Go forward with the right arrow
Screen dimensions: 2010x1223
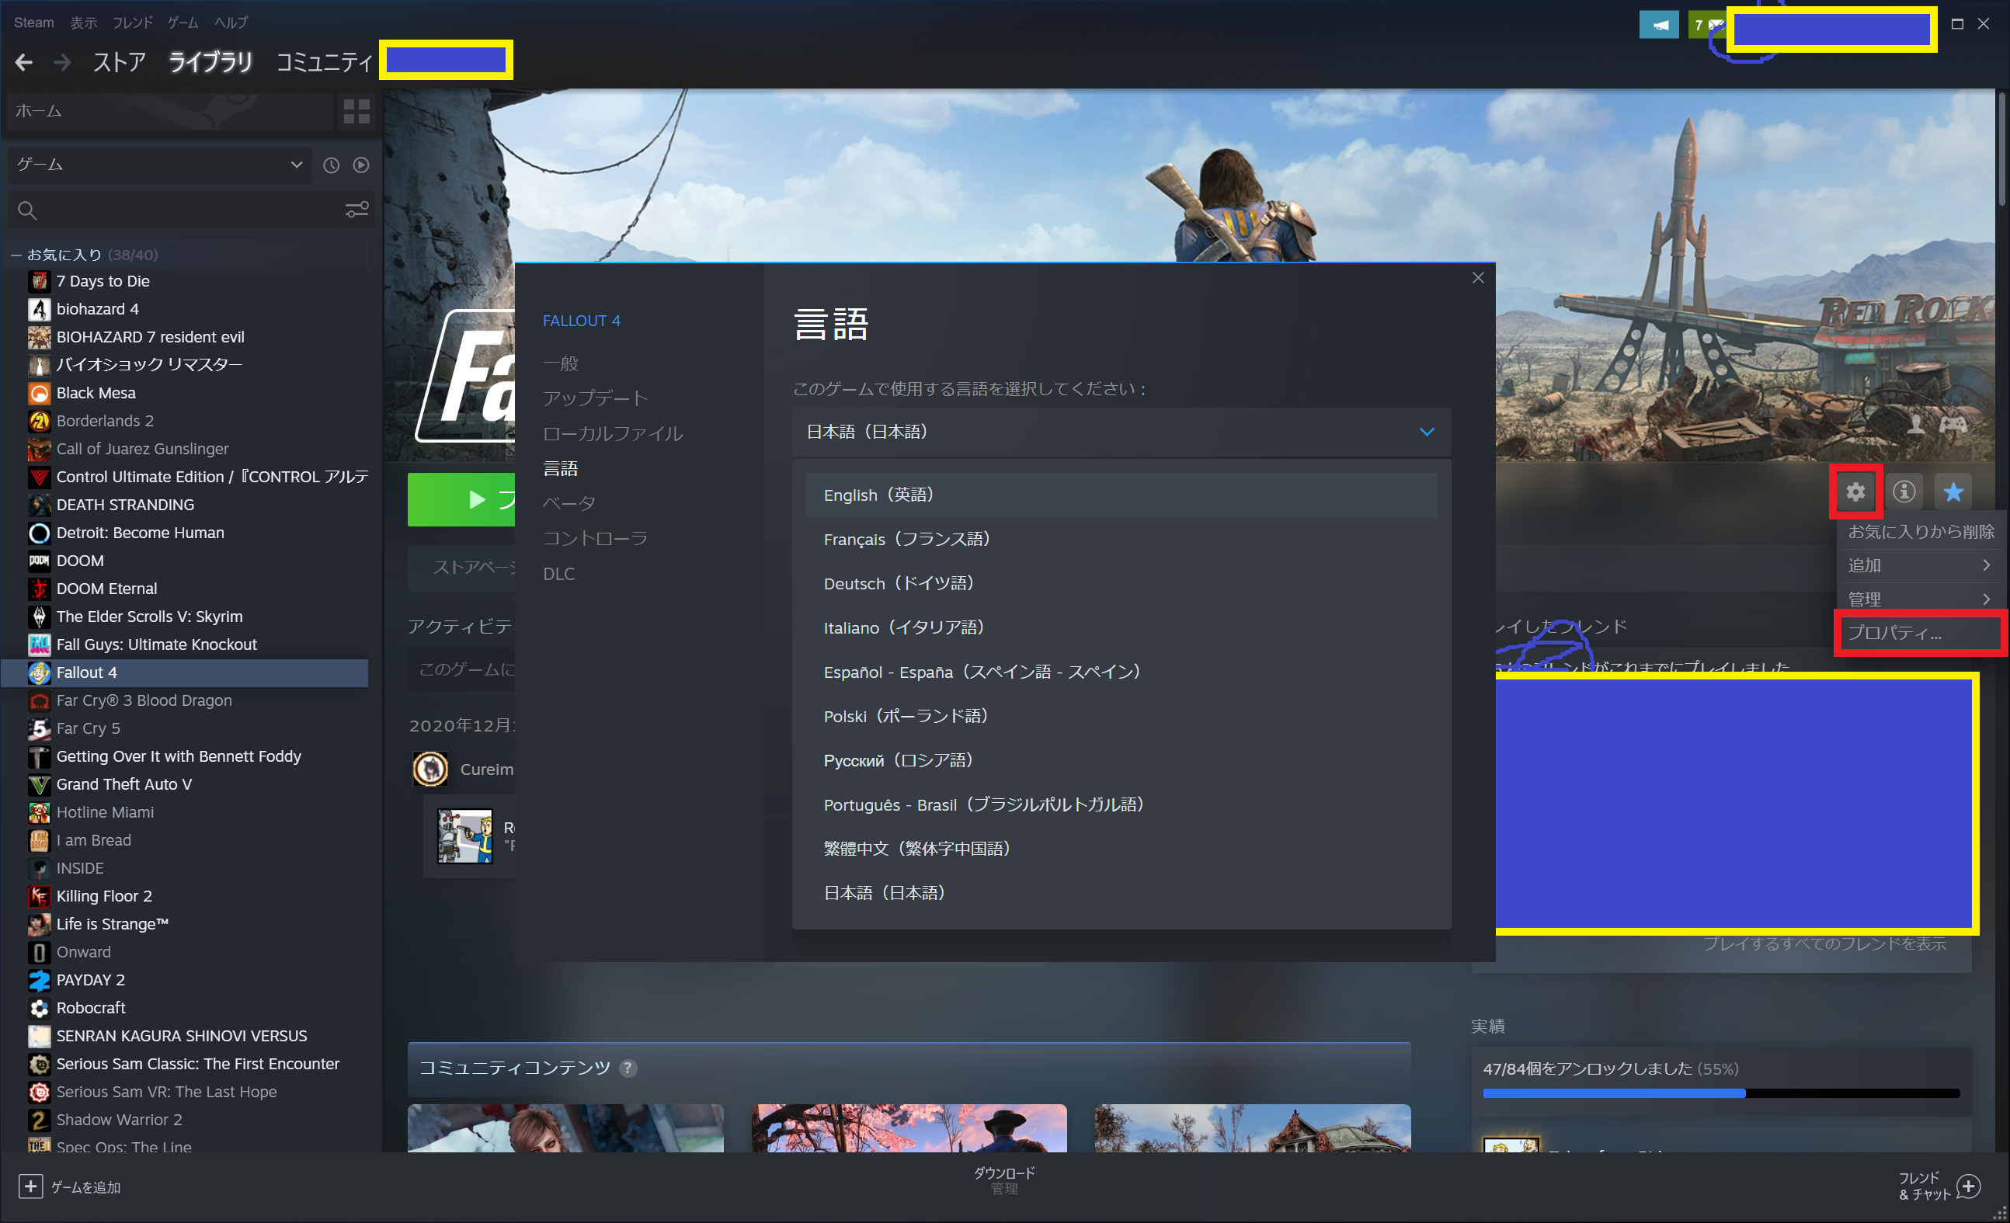point(62,62)
